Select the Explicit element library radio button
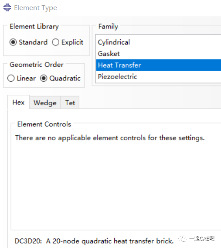 pos(55,42)
